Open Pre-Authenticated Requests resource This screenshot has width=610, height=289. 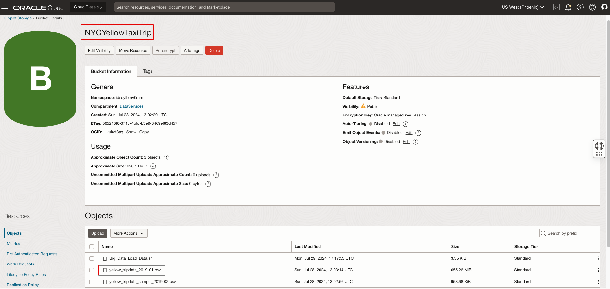tap(32, 254)
